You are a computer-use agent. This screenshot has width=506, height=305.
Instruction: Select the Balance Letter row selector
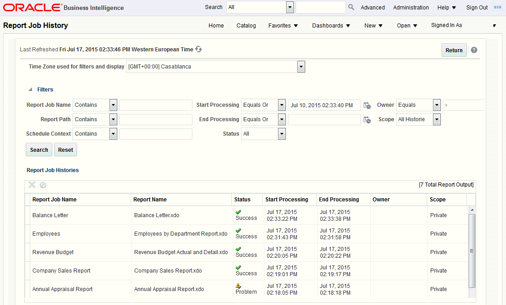click(27, 215)
